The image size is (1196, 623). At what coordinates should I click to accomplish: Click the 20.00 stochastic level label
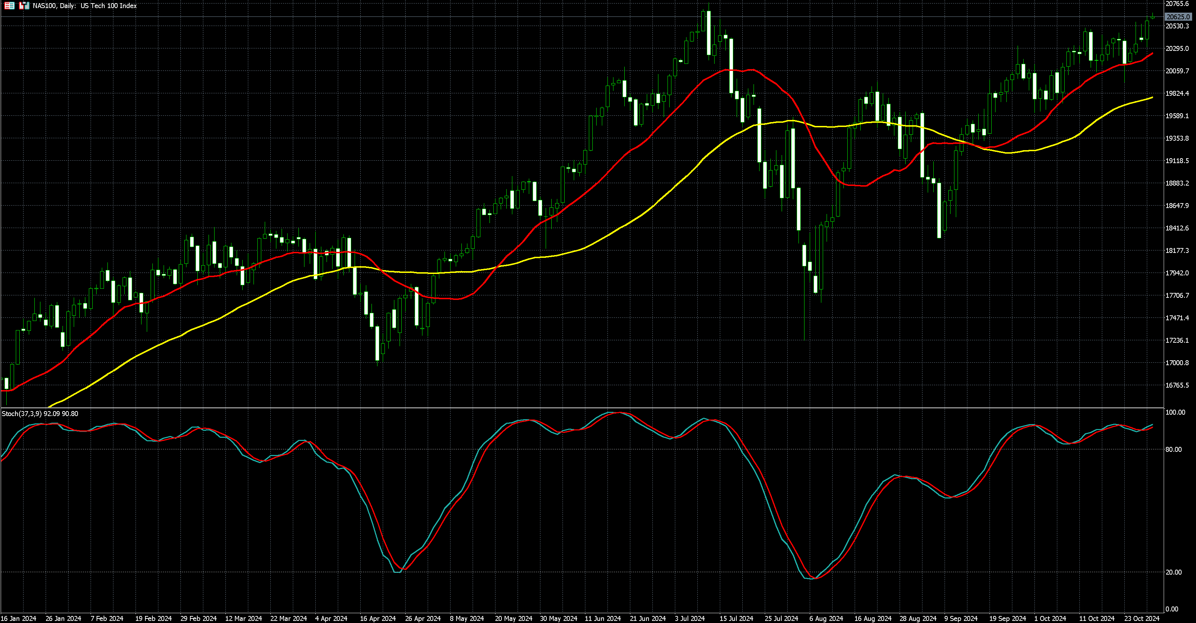pos(1174,572)
